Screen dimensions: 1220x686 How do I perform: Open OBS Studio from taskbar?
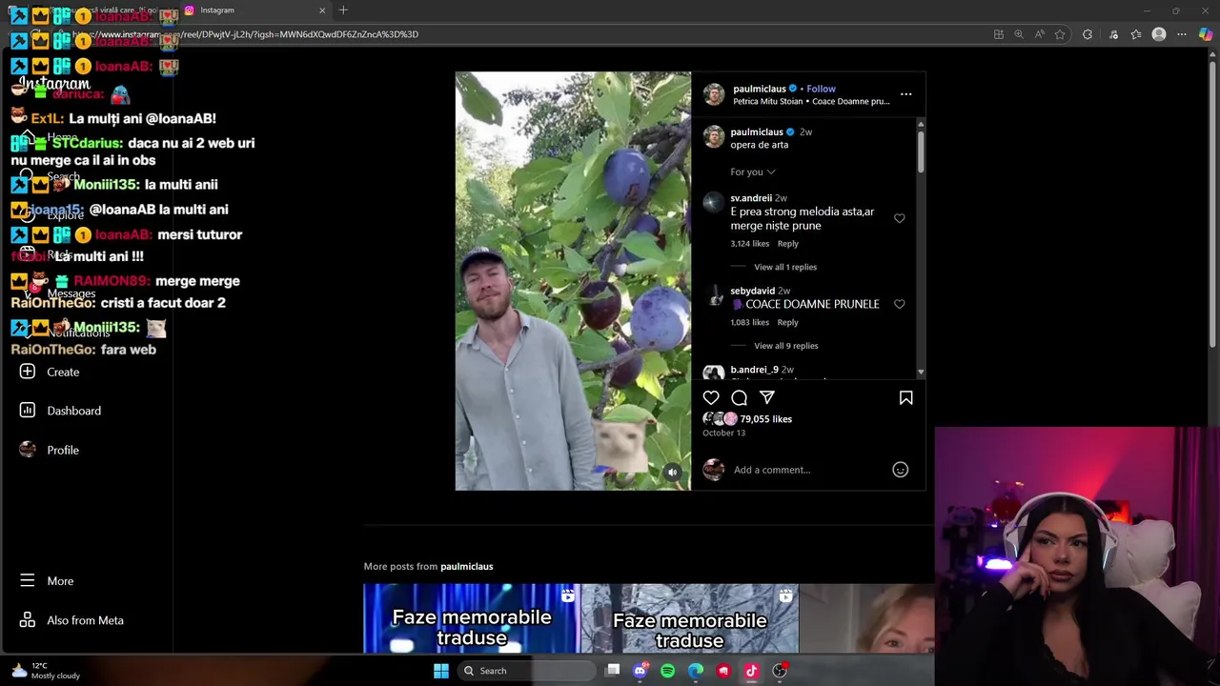click(x=780, y=671)
